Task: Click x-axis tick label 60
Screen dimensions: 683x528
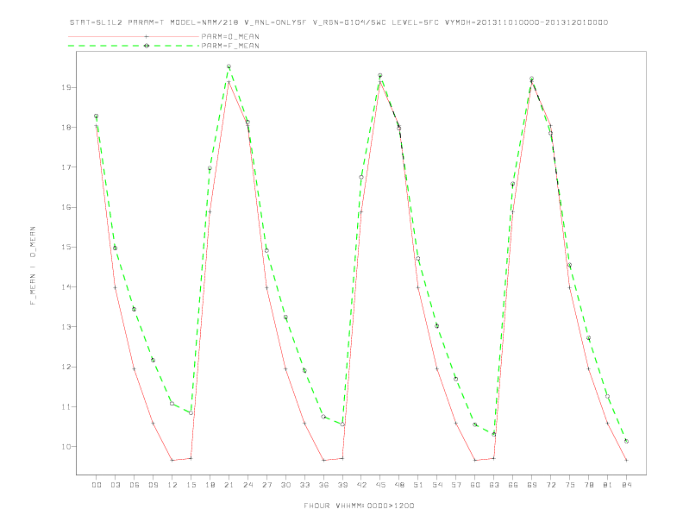Action: 475,485
